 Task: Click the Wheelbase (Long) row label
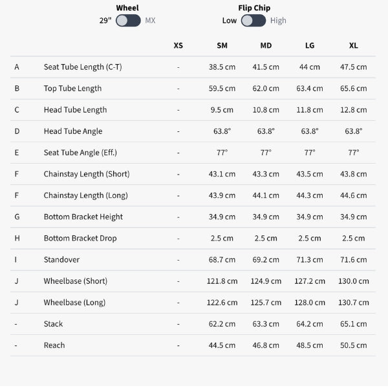coord(74,302)
